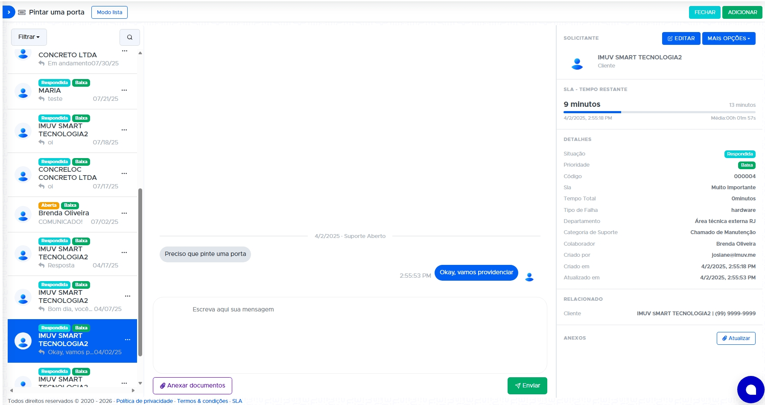765x405 pixels.
Task: Open the three-dot menu for the 04/07/25 ticket
Action: [128, 296]
